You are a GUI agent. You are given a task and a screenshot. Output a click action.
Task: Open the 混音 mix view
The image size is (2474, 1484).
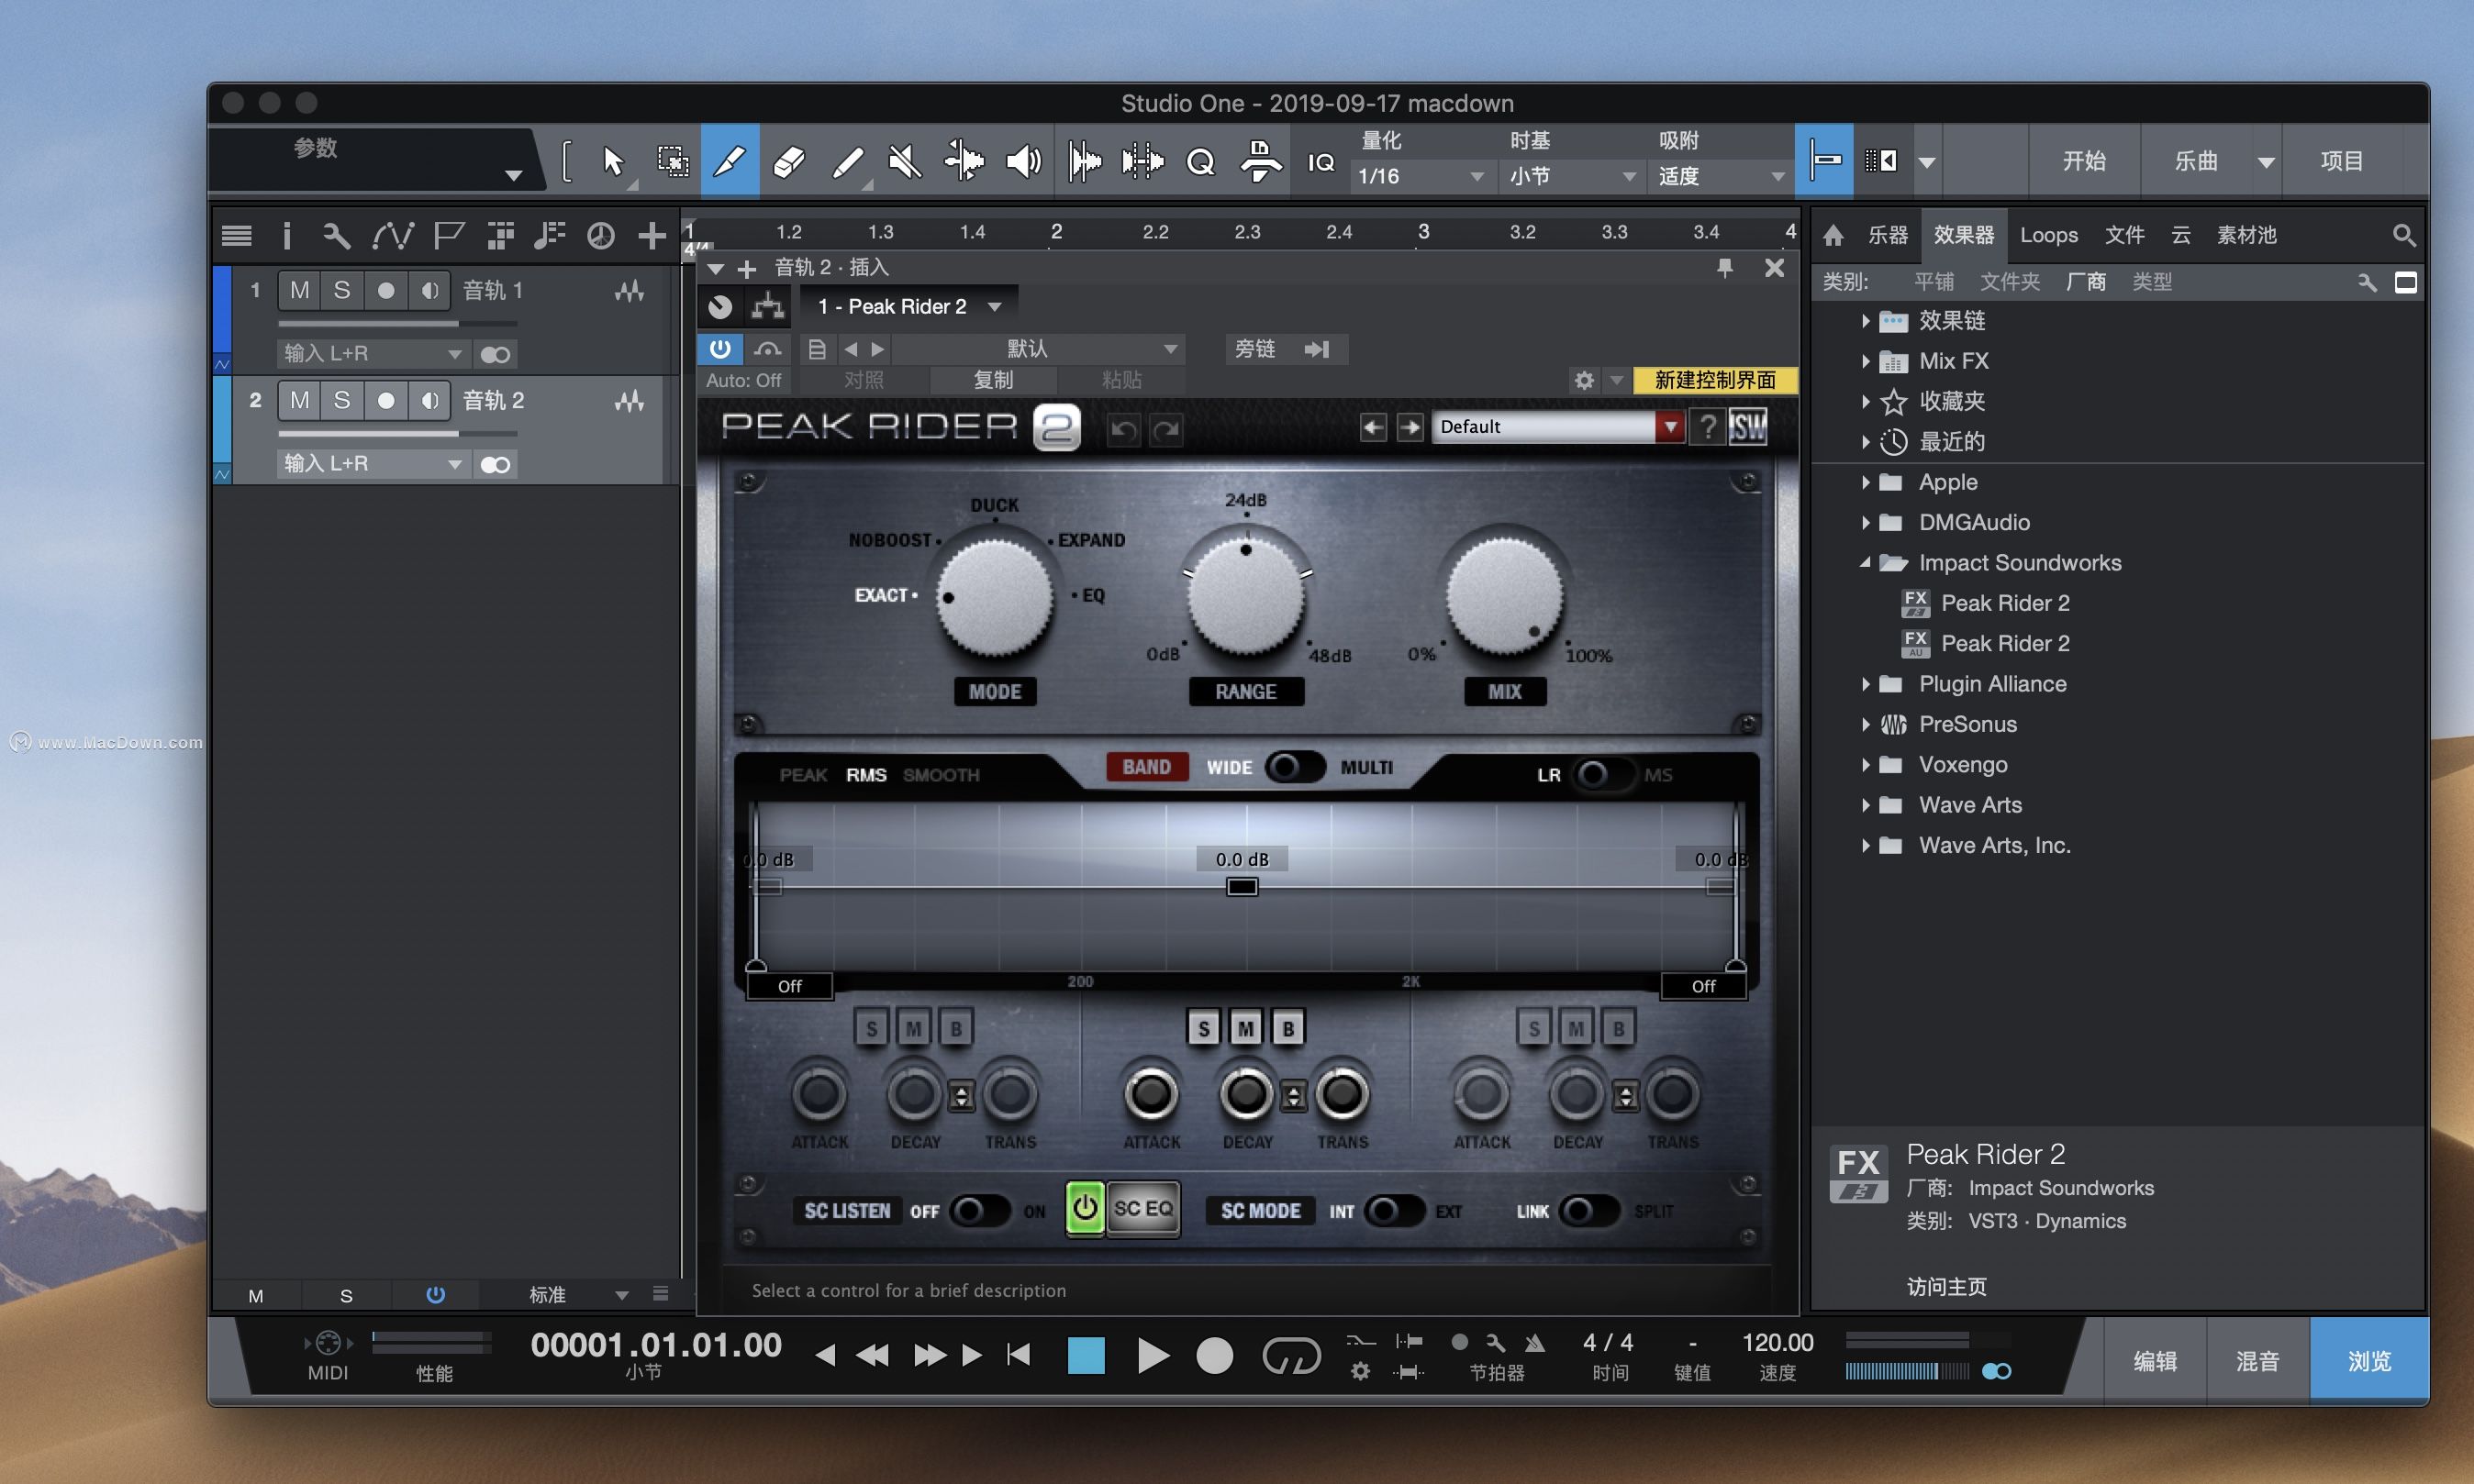pyautogui.click(x=2257, y=1361)
